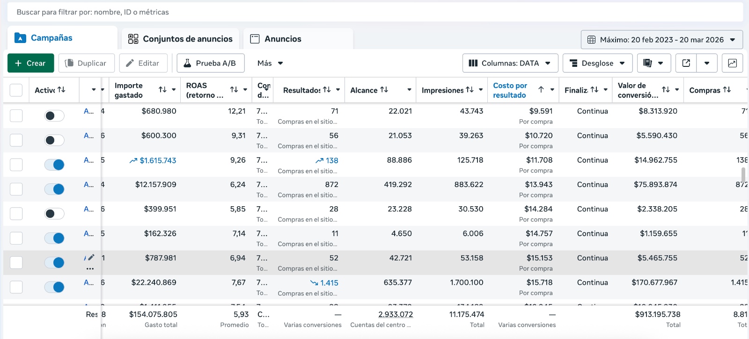The image size is (749, 339).
Task: Open the charts view icon
Action: [732, 63]
